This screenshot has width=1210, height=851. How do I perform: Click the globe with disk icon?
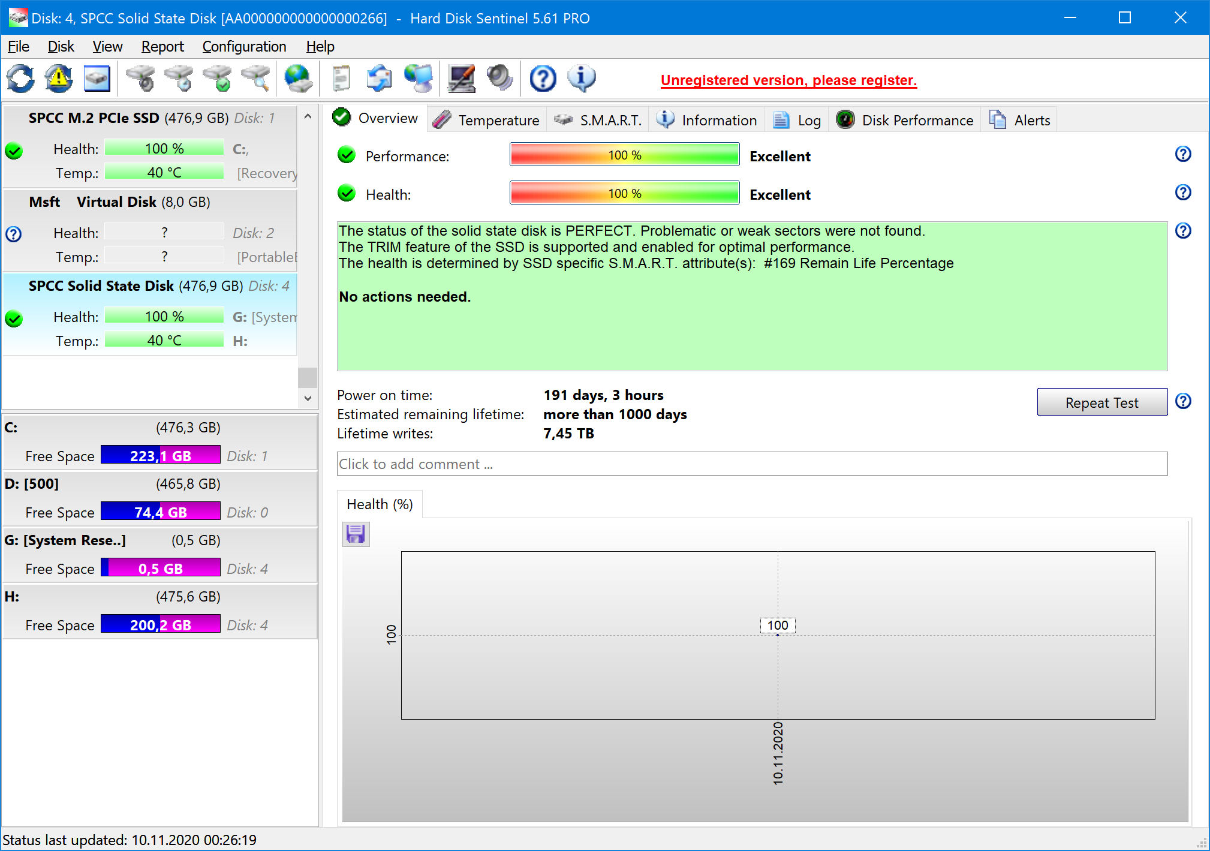click(x=298, y=79)
